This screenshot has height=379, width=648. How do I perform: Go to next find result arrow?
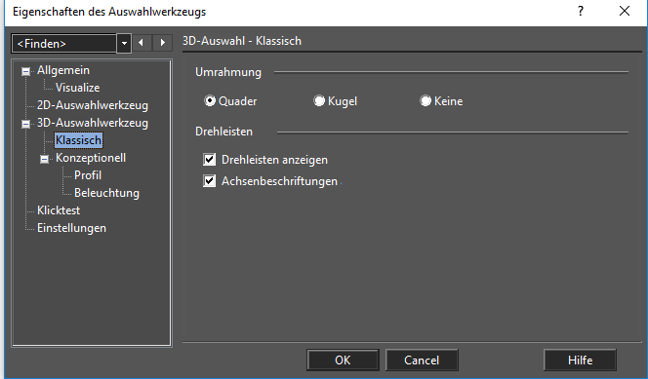click(x=162, y=43)
